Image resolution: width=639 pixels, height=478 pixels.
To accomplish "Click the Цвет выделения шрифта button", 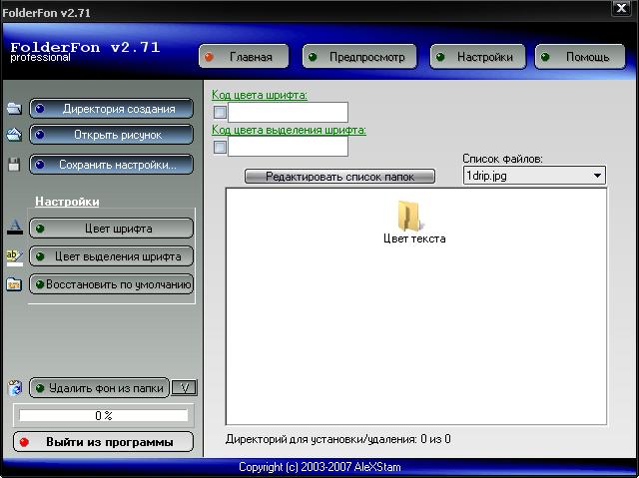I will pyautogui.click(x=111, y=256).
